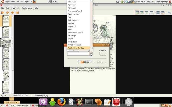Viewport: 172px width, 107px height.
Task: Open the Go menu
Action: pyautogui.click(x=19, y=8)
